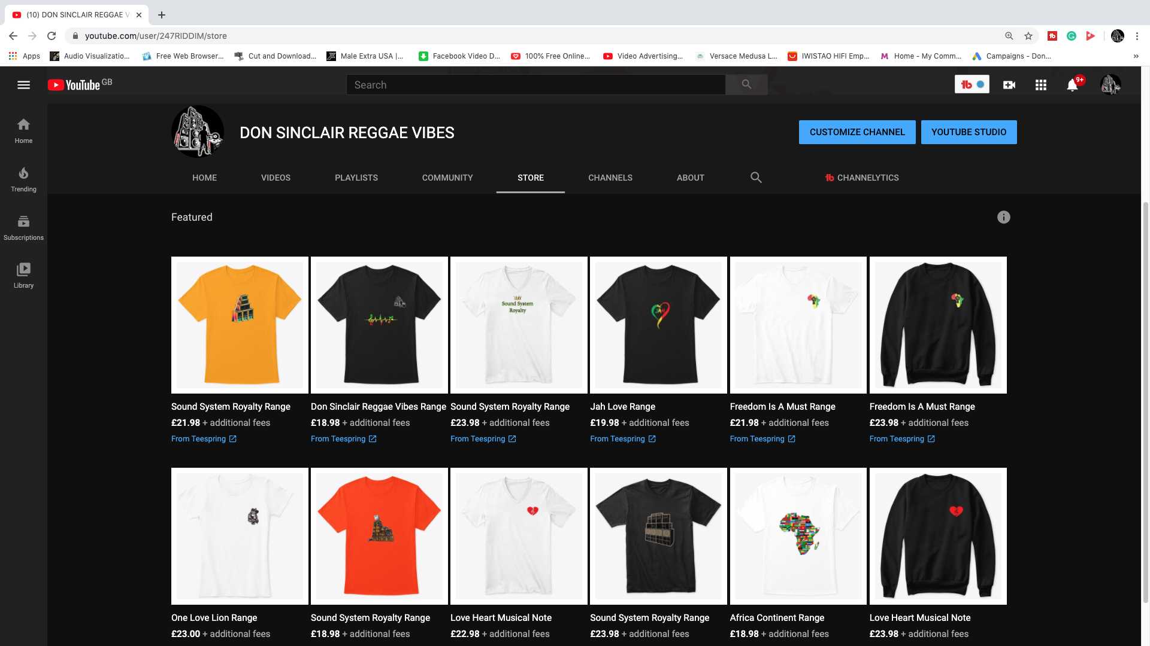Open Trending in the left sidebar
Viewport: 1150px width, 646px height.
coord(23,179)
